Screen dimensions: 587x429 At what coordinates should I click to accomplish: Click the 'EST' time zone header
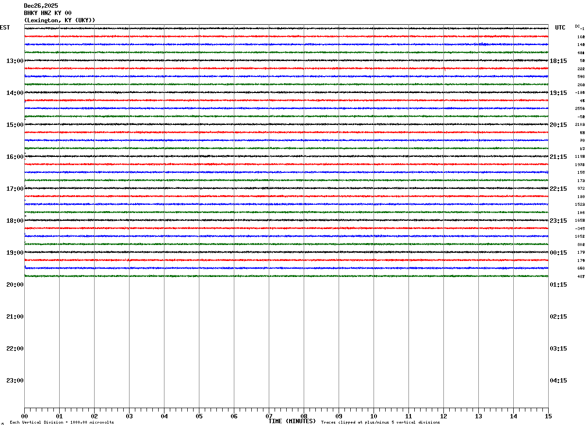click(x=5, y=28)
